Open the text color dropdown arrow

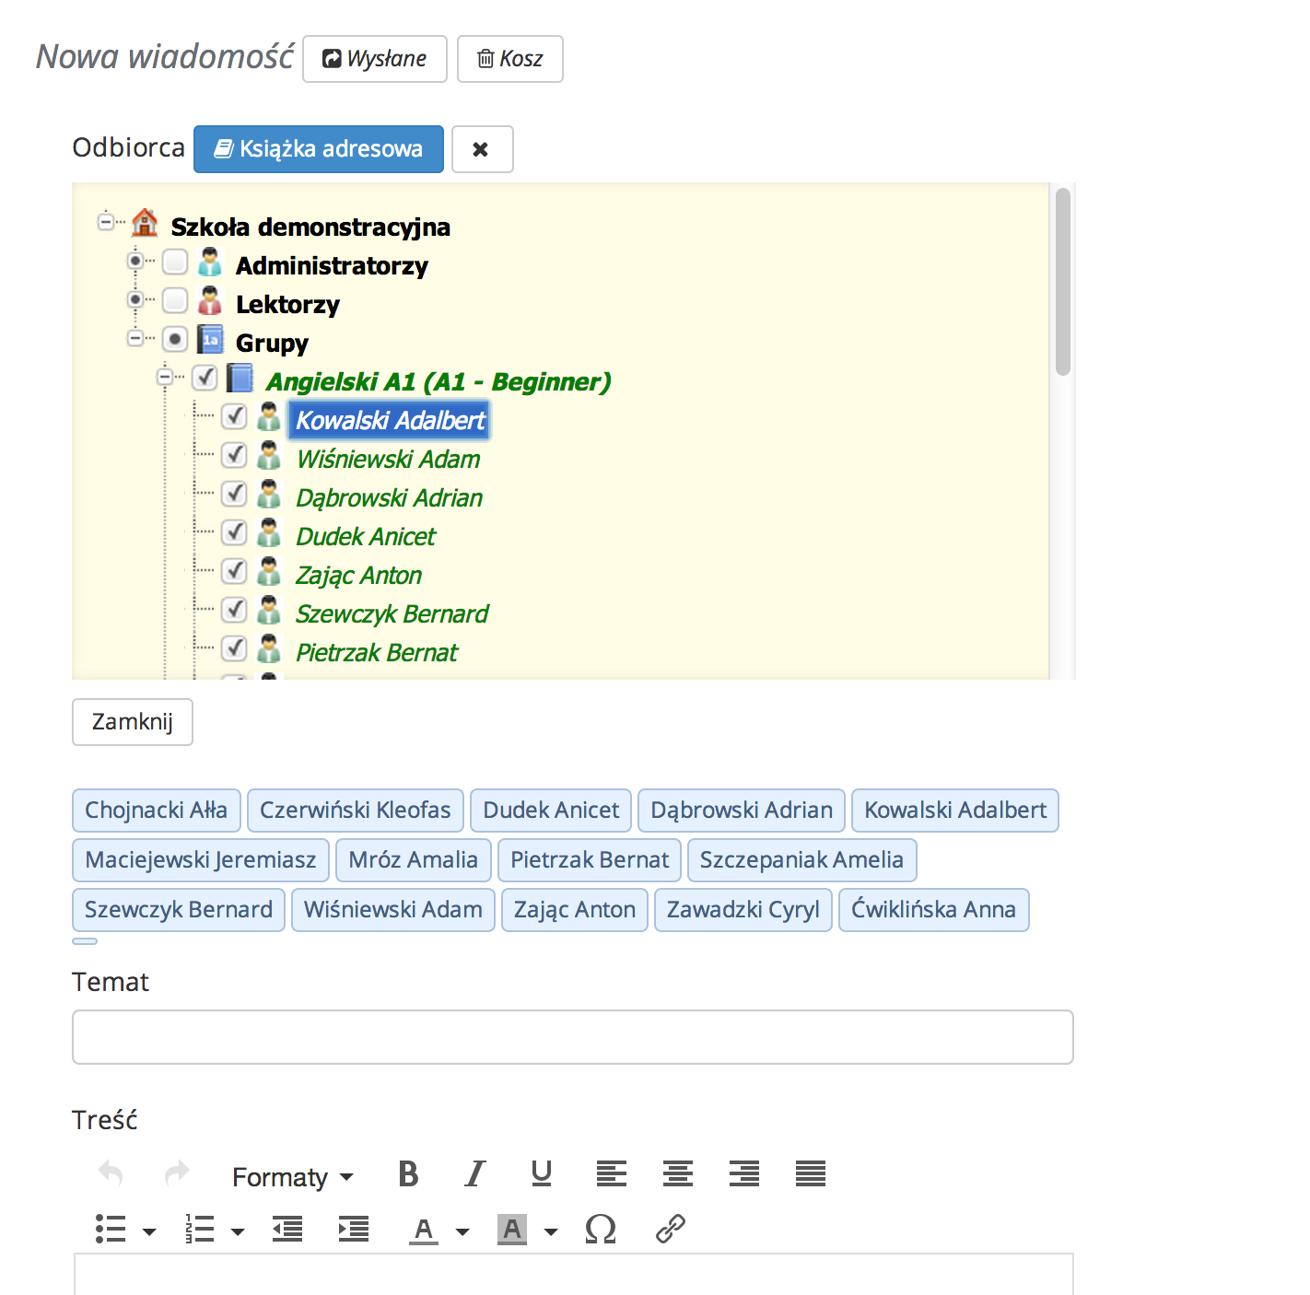click(462, 1231)
